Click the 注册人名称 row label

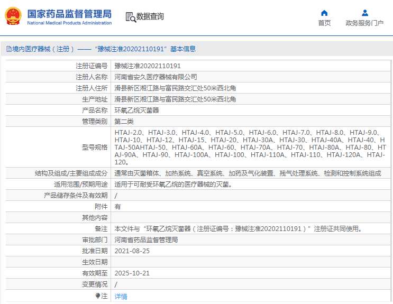92,77
